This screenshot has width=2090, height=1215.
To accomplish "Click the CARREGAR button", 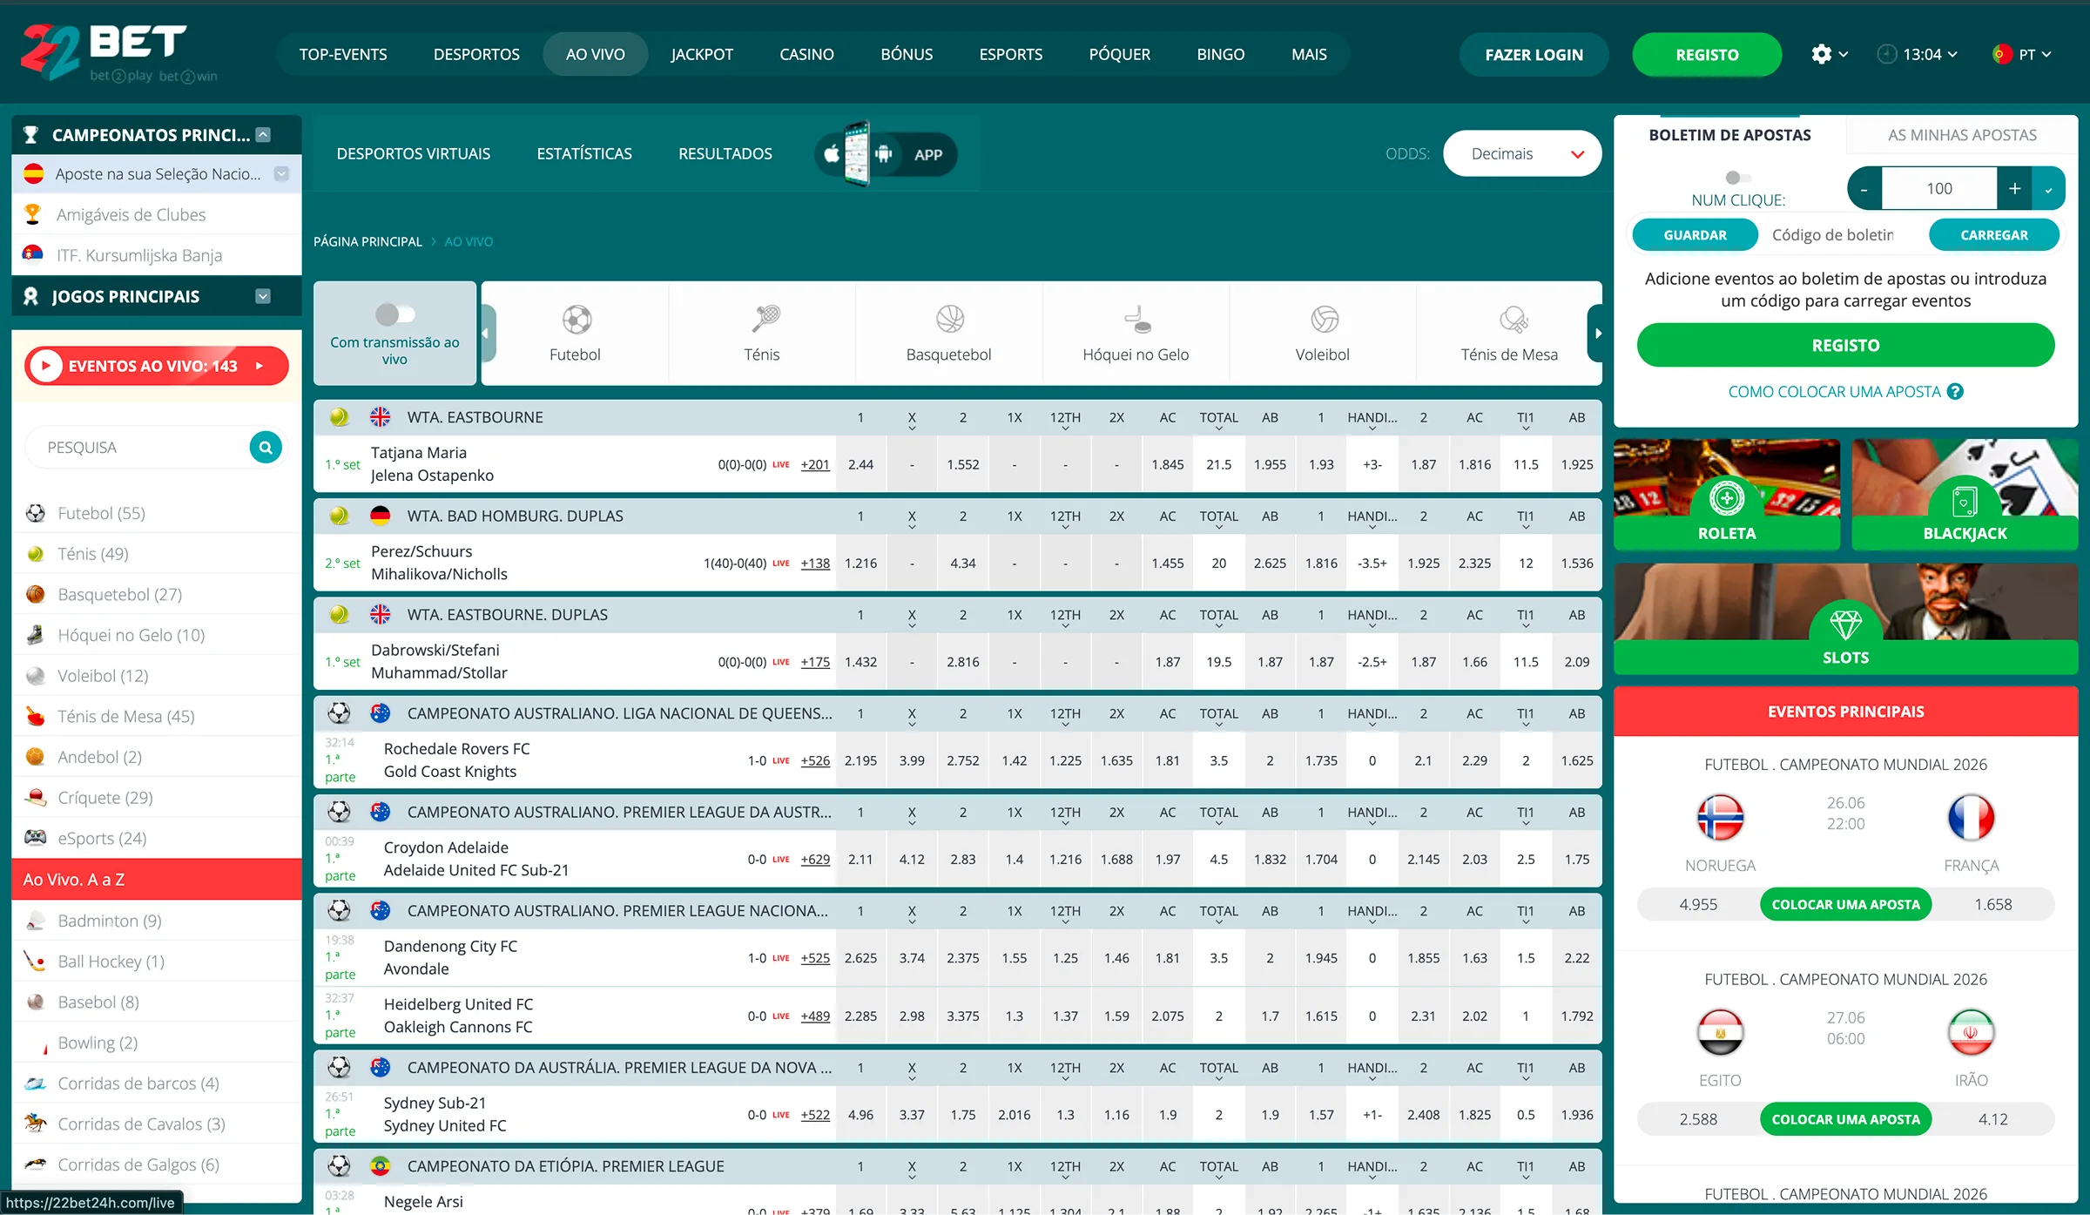I will pos(1994,235).
